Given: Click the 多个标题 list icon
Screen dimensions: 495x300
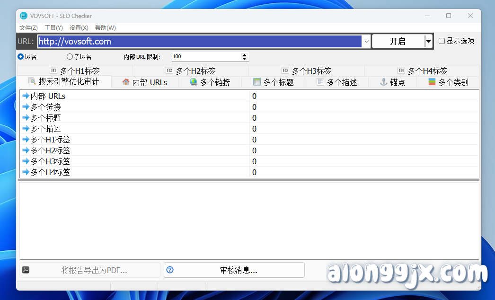Looking at the screenshot, I should click(x=257, y=81).
